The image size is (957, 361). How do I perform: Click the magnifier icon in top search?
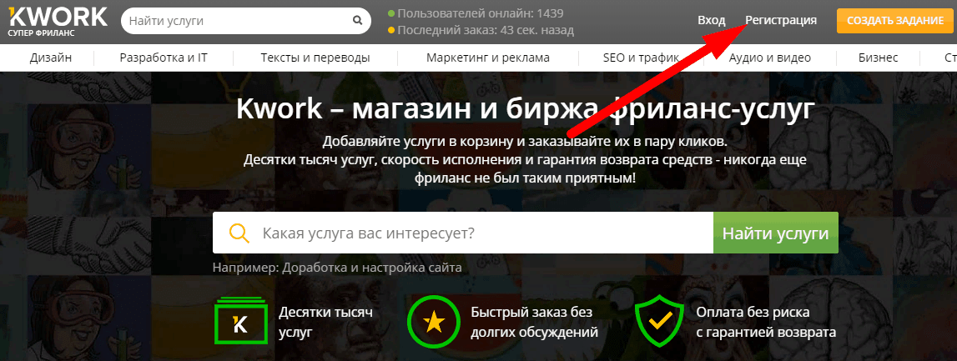357,21
